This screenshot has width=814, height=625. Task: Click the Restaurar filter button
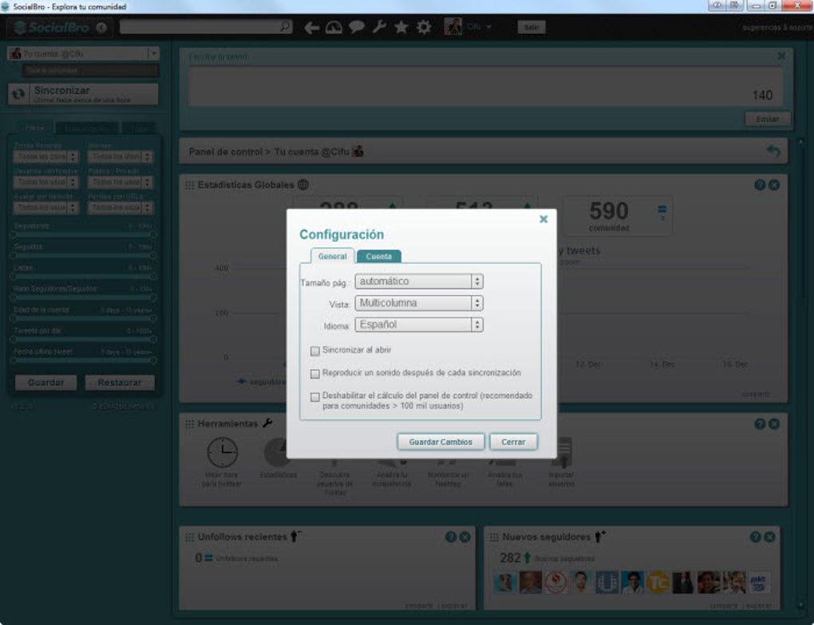(120, 383)
